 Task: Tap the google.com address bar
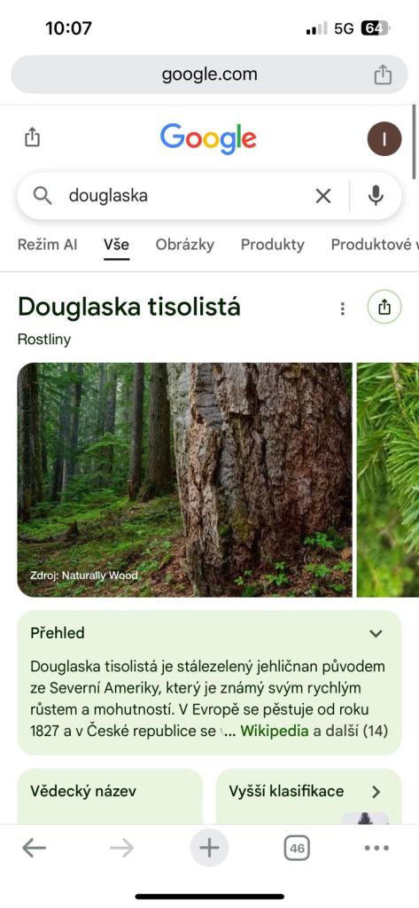pos(209,74)
